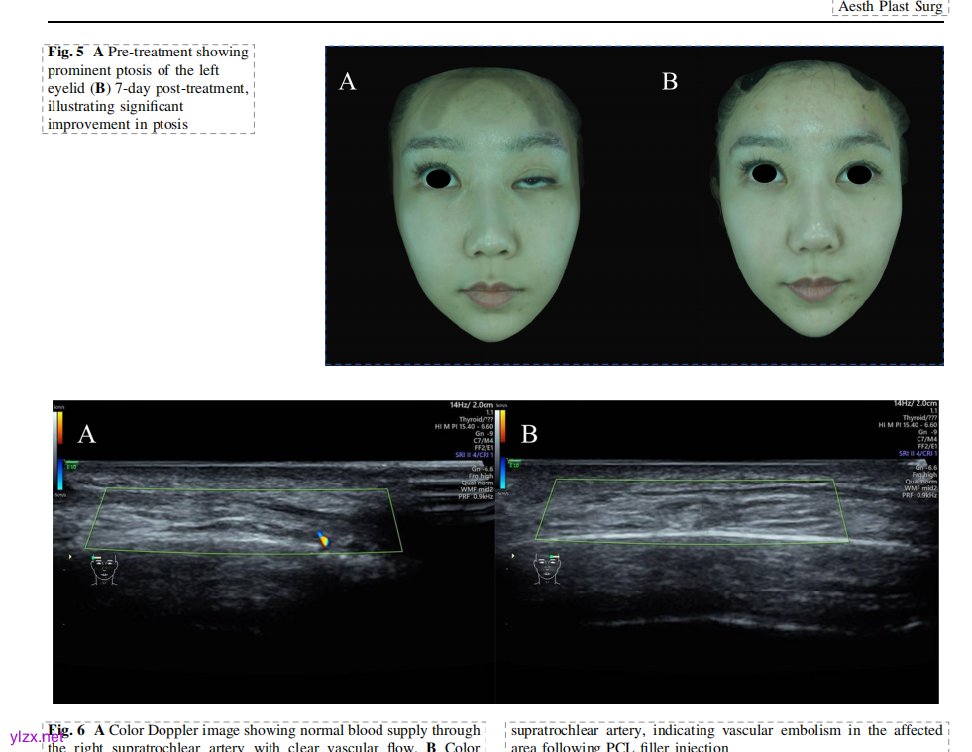Click the letter B label on the right ultrasound

tap(529, 434)
